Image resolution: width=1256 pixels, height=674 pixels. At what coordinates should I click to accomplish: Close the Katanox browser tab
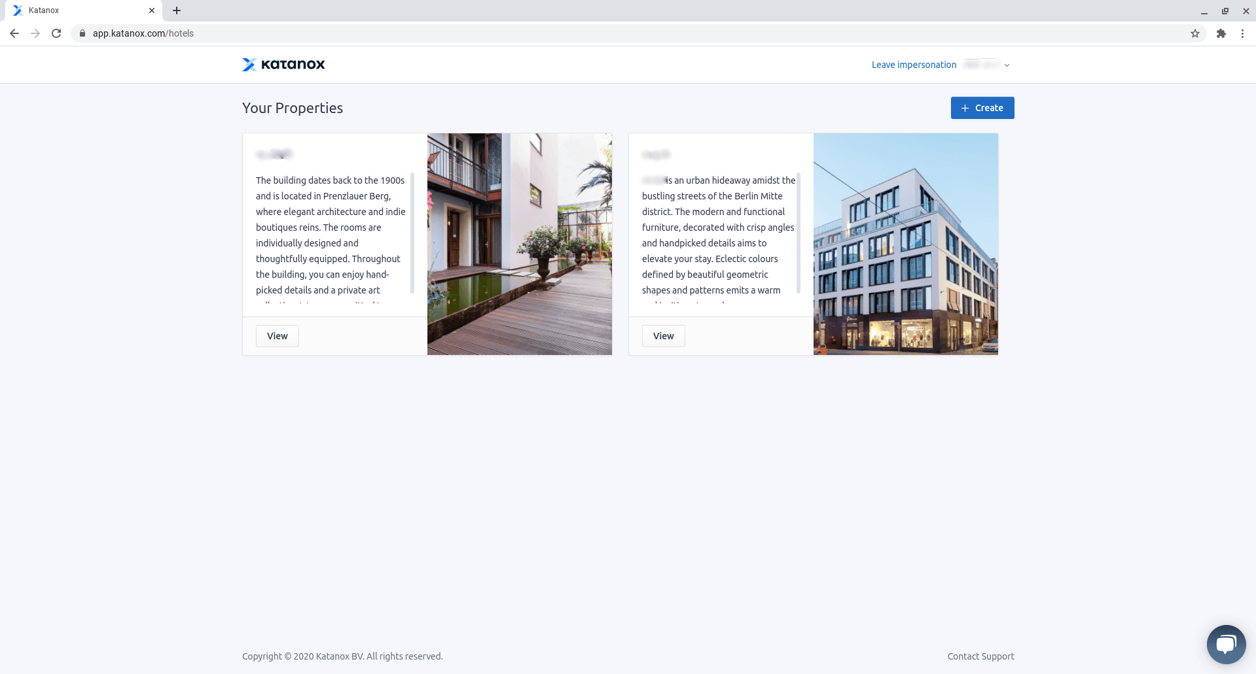[152, 10]
